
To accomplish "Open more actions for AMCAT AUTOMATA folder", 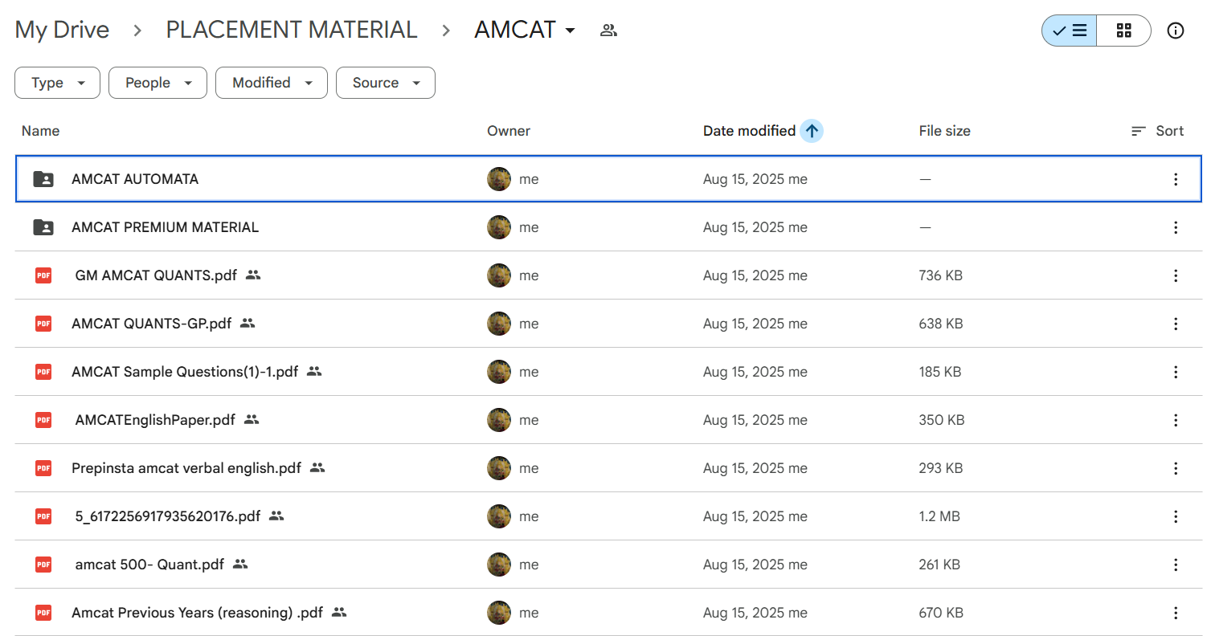I will (1176, 179).
